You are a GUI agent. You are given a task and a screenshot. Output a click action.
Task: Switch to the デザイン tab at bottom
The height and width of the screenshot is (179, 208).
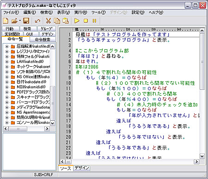click(82, 168)
